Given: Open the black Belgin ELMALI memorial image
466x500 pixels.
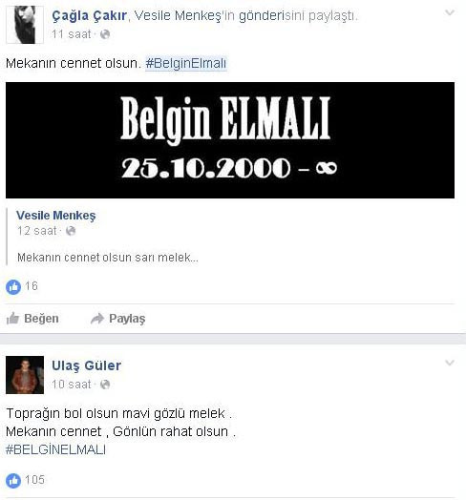Looking at the screenshot, I should [x=230, y=140].
